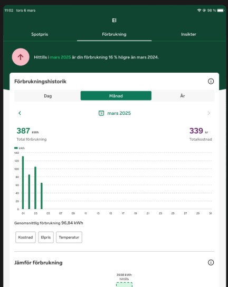The height and width of the screenshot is (287, 228).
Task: Tap the 3938 kWh hittills label
Action: [124, 277]
